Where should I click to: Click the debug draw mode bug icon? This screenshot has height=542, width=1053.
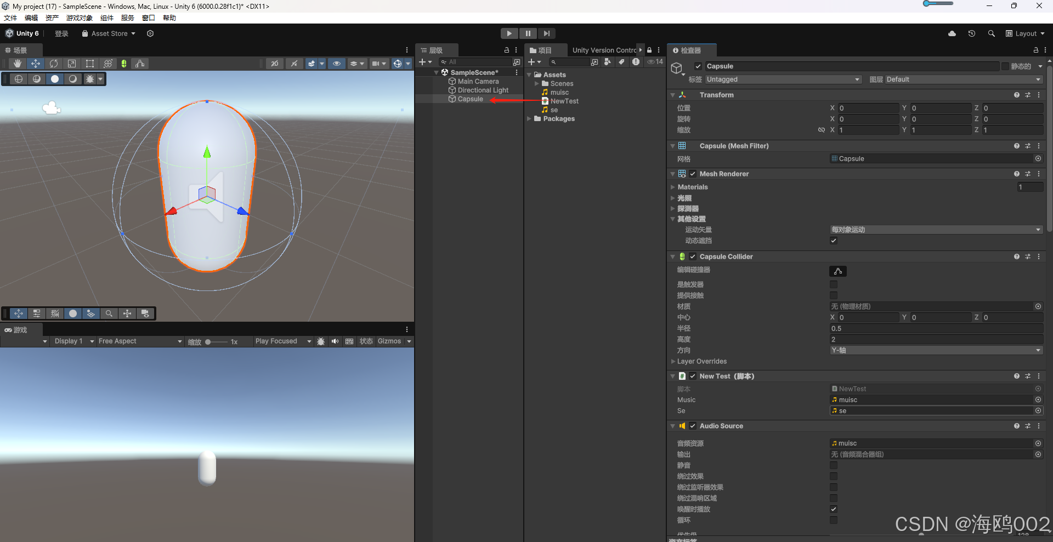[90, 79]
